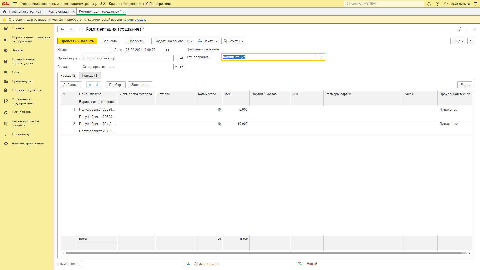480x270 pixels.
Task: Click the Провести button
Action: click(136, 41)
